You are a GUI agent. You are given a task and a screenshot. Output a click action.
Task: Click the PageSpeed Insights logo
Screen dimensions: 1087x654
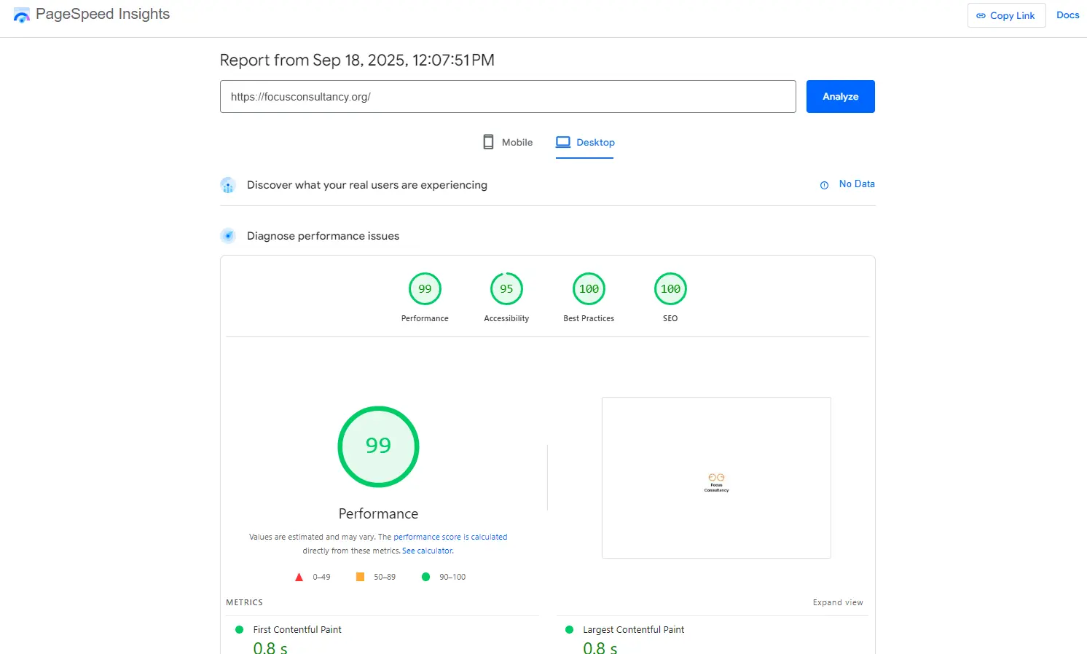click(x=21, y=15)
